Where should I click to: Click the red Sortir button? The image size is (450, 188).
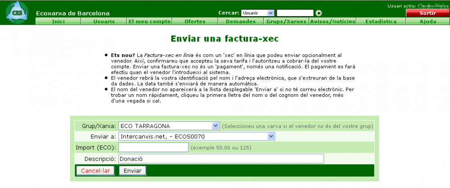click(x=427, y=13)
